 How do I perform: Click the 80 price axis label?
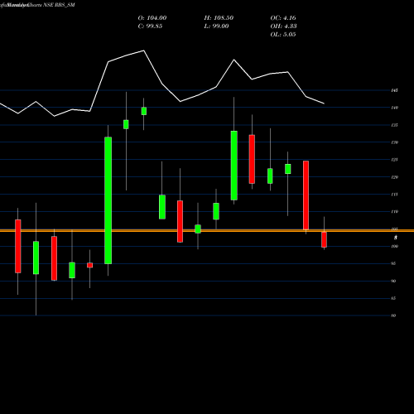click(x=393, y=315)
